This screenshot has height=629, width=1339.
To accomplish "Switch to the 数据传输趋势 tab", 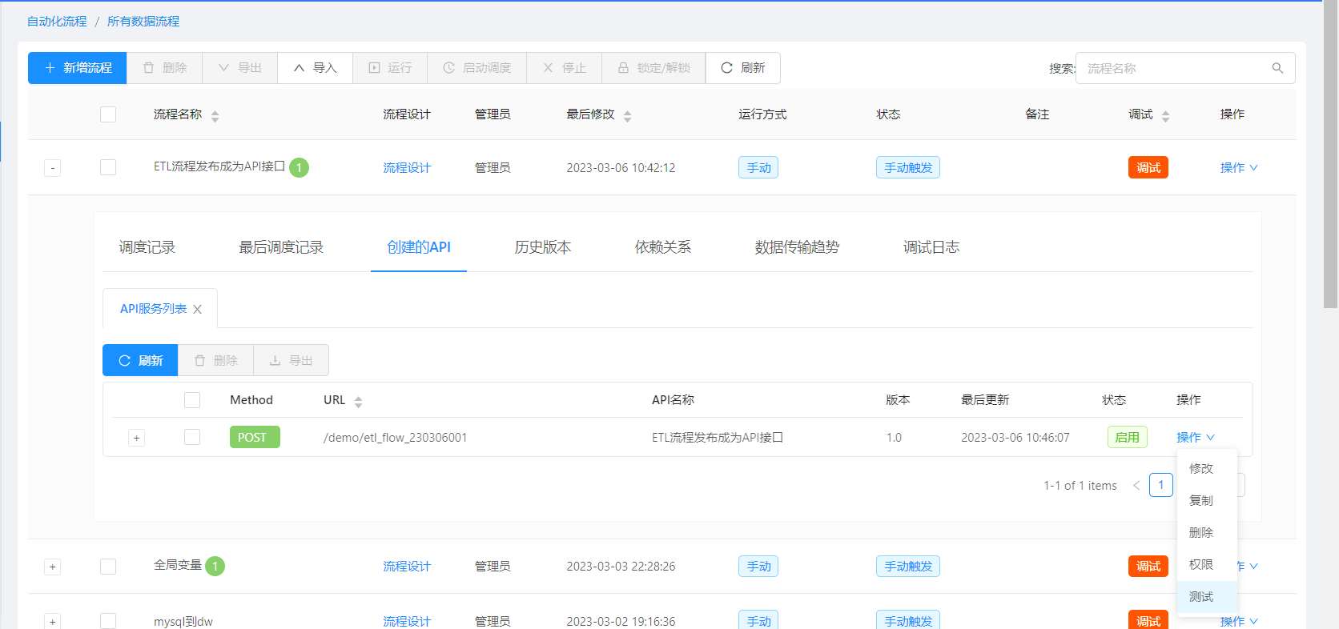I will pos(797,247).
